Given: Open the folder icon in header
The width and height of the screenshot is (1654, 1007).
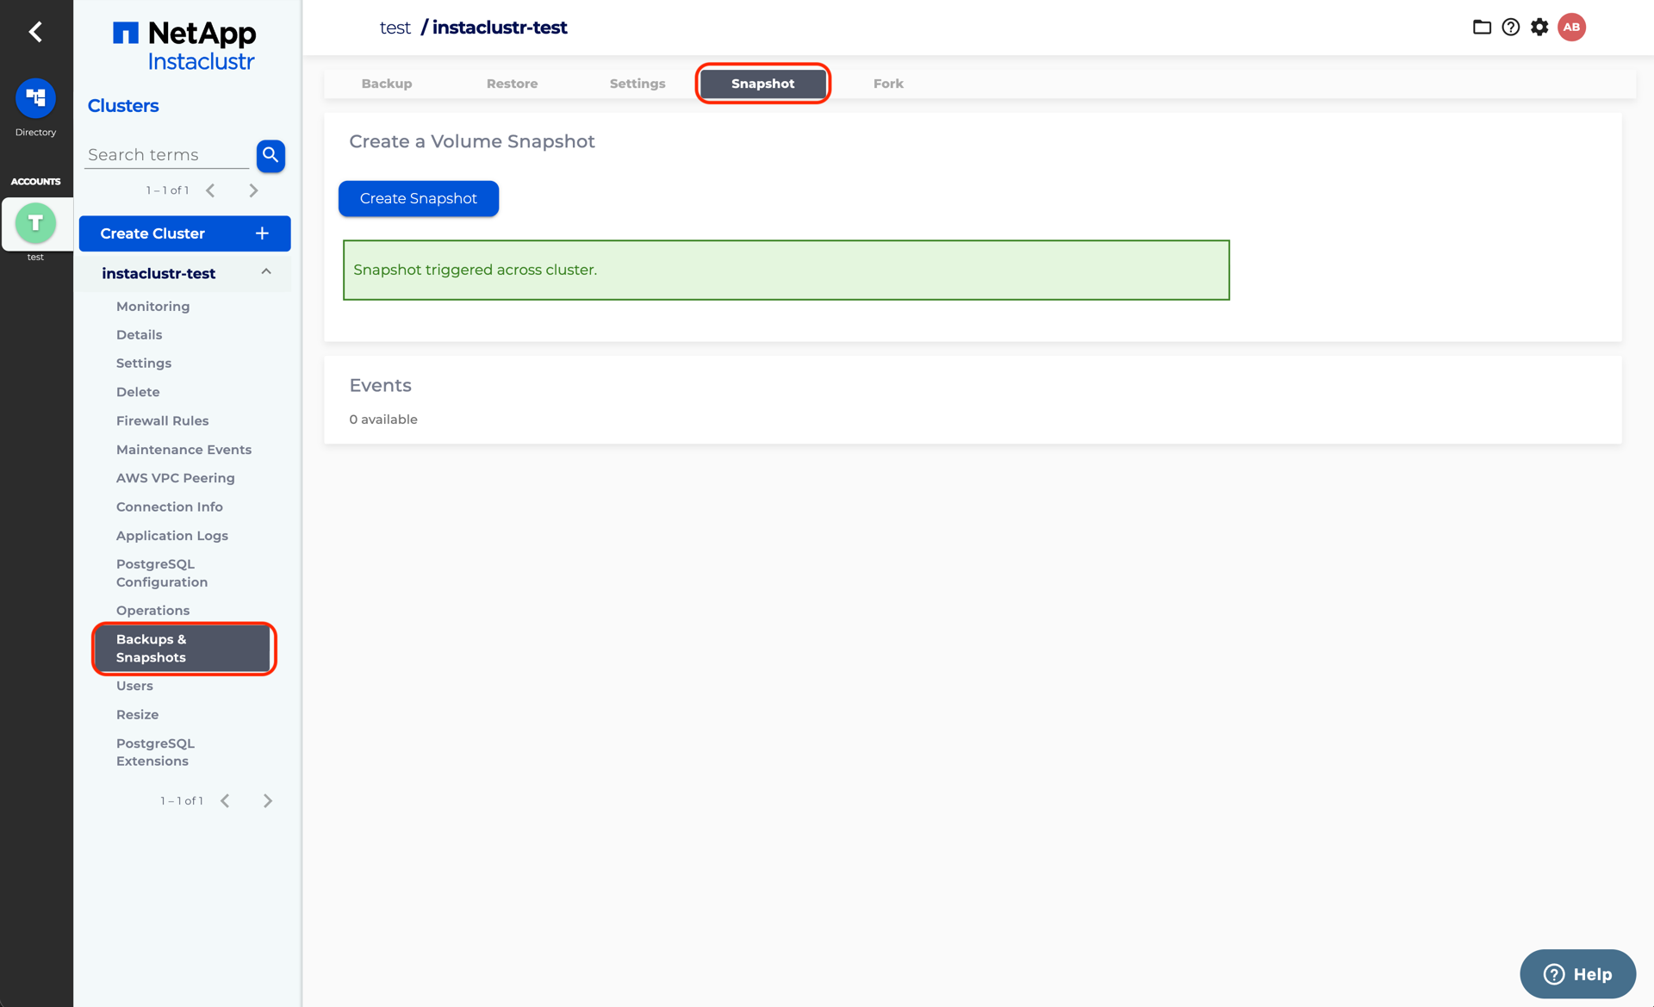Looking at the screenshot, I should pyautogui.click(x=1482, y=28).
